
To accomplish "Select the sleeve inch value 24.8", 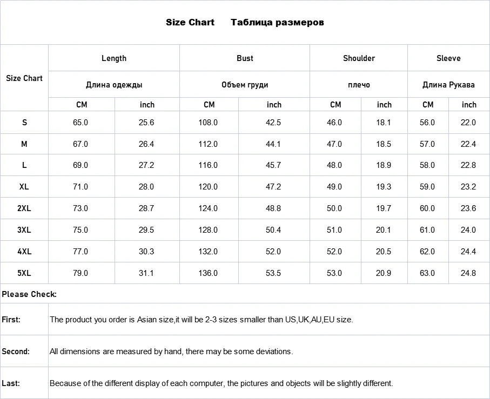I will click(468, 273).
